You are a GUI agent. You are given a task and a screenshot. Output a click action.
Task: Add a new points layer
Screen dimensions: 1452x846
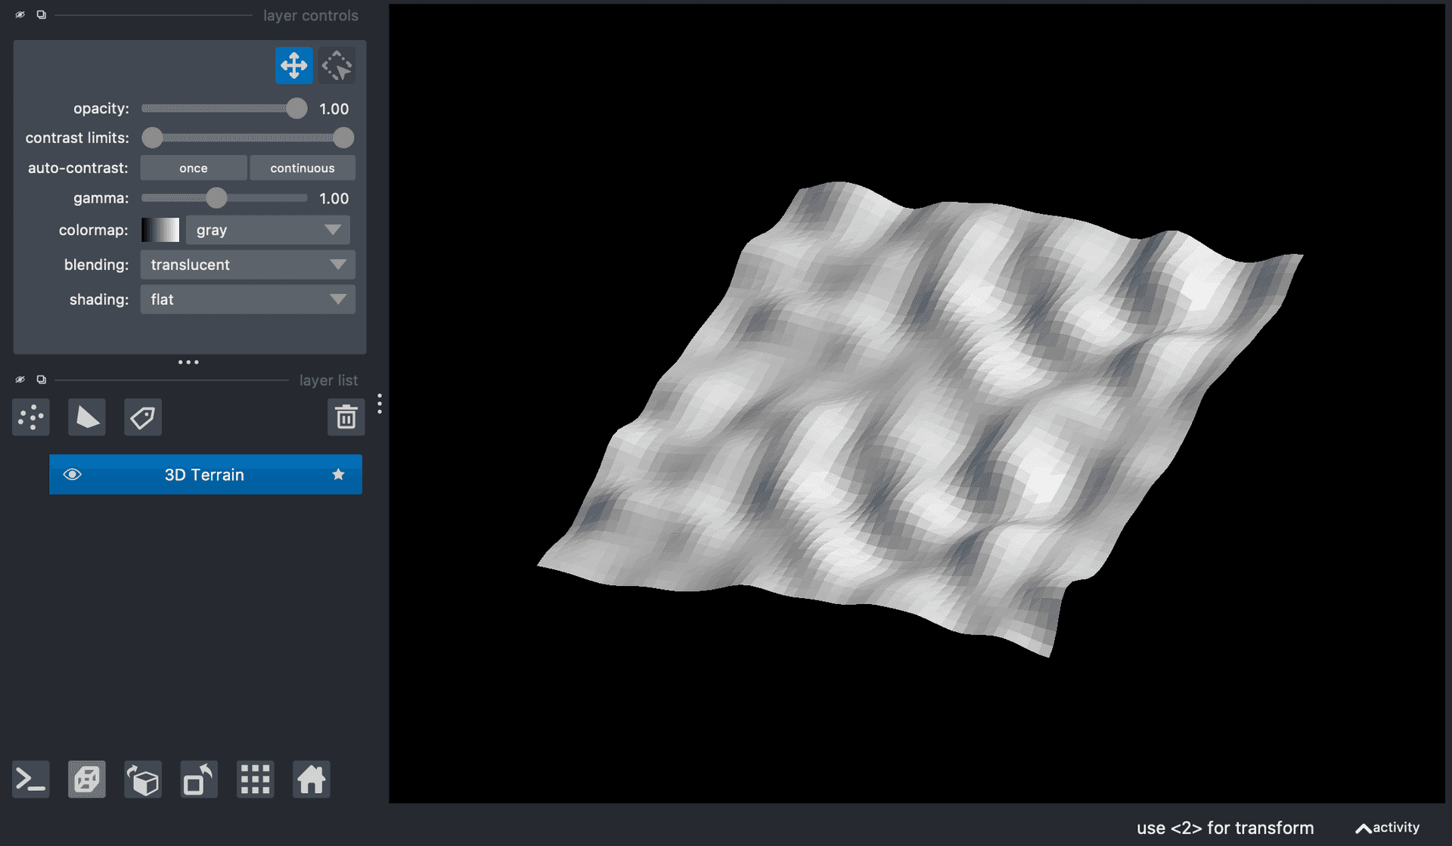point(31,417)
